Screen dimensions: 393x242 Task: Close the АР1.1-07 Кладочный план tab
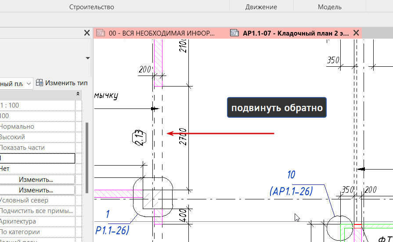tap(356, 33)
